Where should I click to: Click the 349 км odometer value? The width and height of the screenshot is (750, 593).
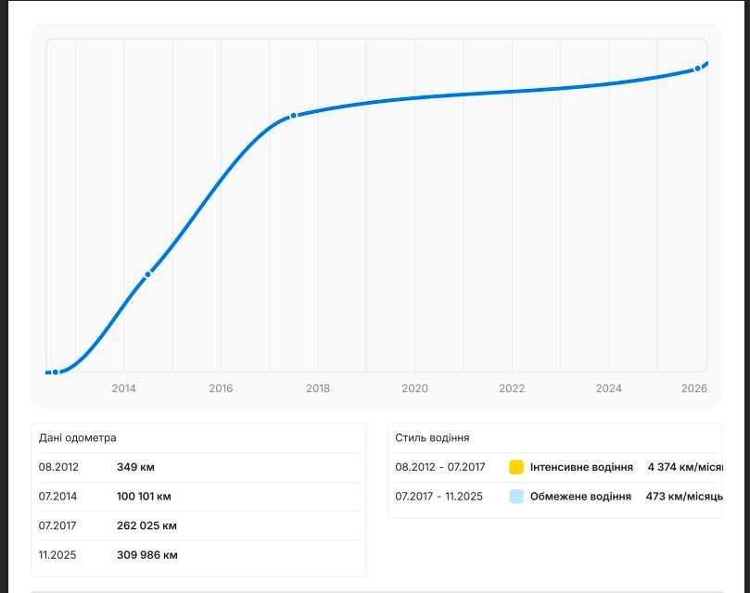coord(135,467)
